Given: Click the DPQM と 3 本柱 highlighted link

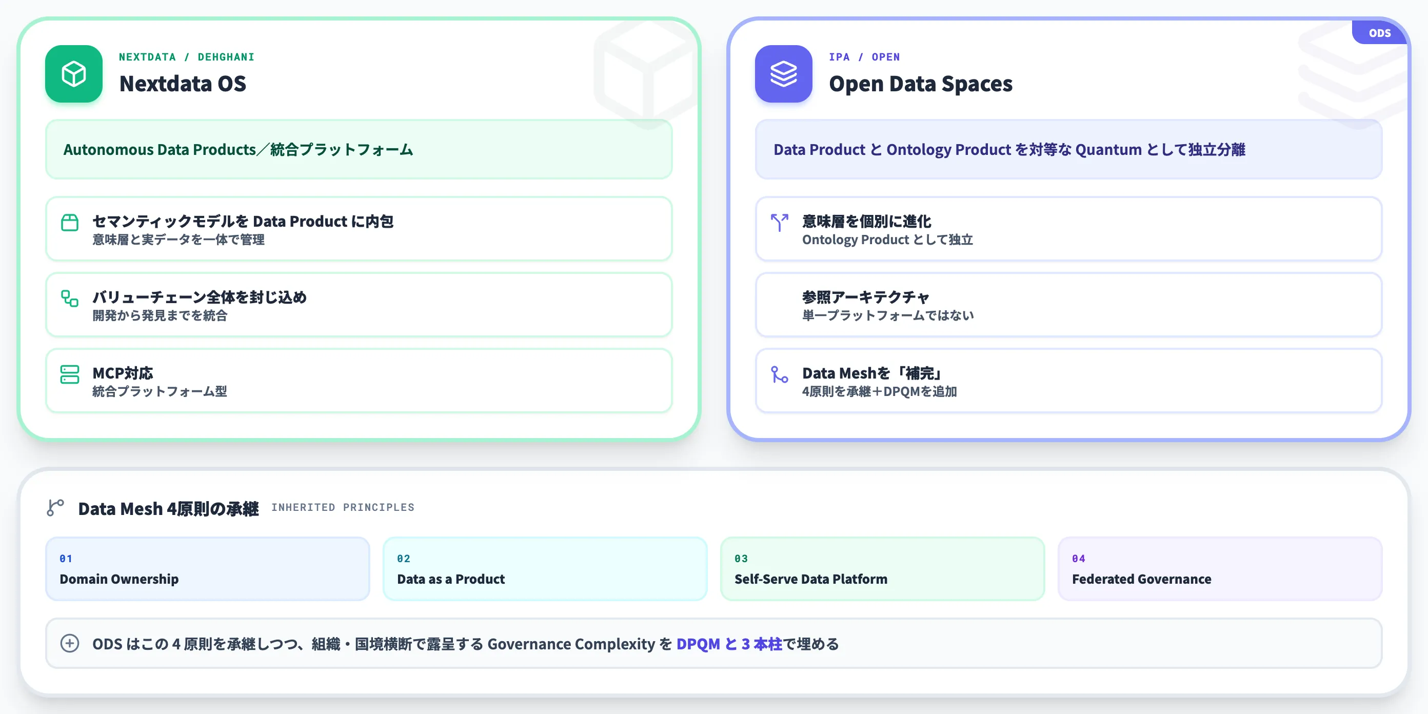Looking at the screenshot, I should [x=729, y=644].
